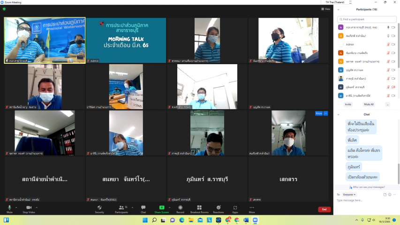Toggle muted mic on the photo-avatar participant row
400x225 pixels.
[x=388, y=79]
